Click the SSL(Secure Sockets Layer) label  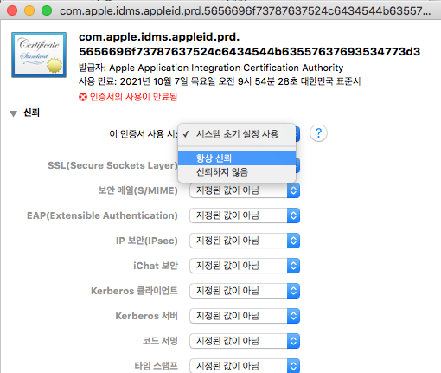point(112,165)
